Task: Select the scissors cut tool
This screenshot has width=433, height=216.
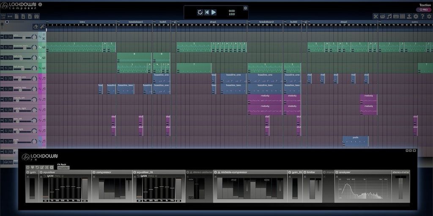Action: [375, 16]
